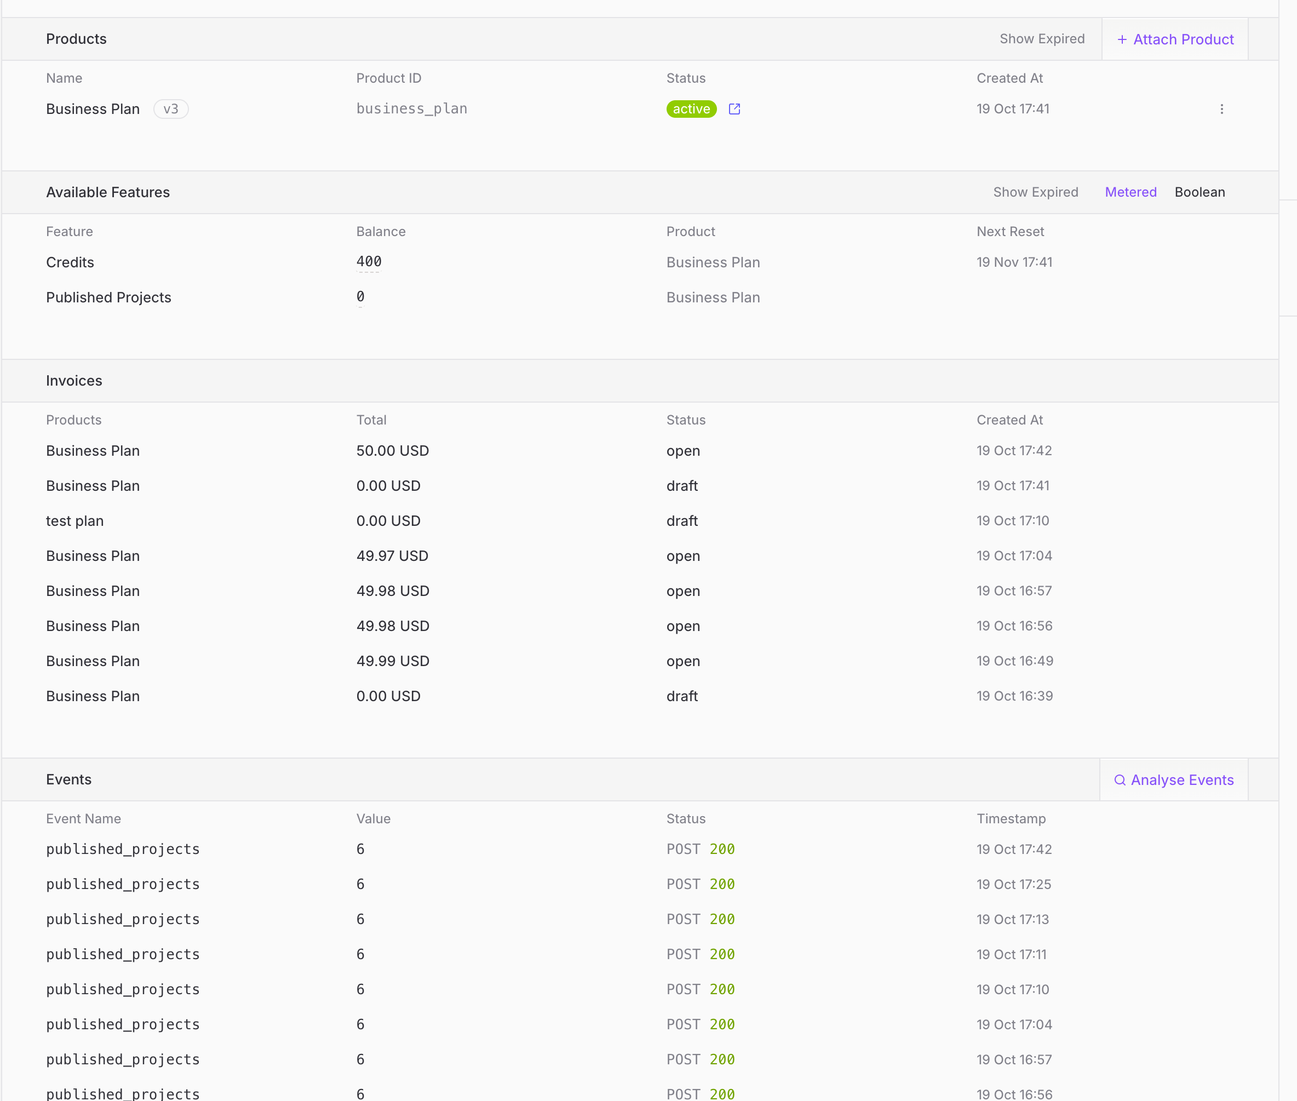
Task: Click the magnifier icon in Analyse Events
Action: pyautogui.click(x=1120, y=780)
